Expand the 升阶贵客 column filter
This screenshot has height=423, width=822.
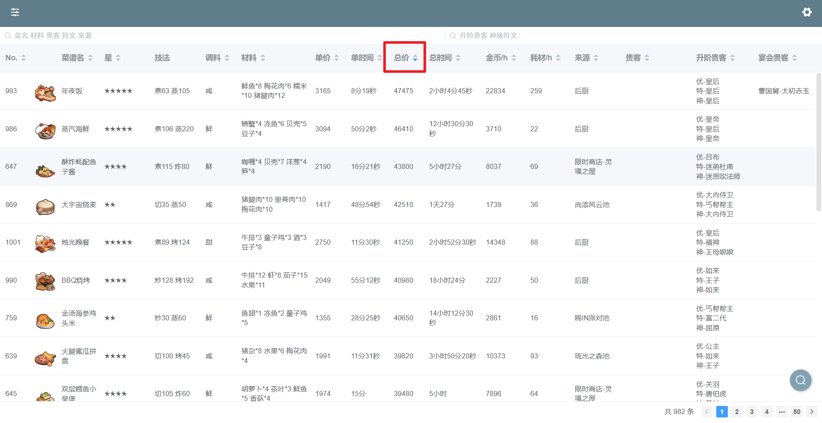pyautogui.click(x=733, y=58)
